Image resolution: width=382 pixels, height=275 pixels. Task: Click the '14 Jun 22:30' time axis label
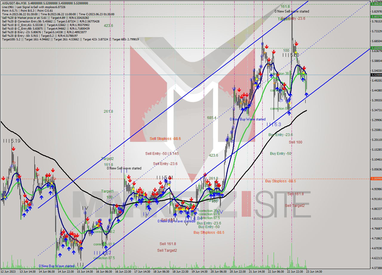click(66, 272)
